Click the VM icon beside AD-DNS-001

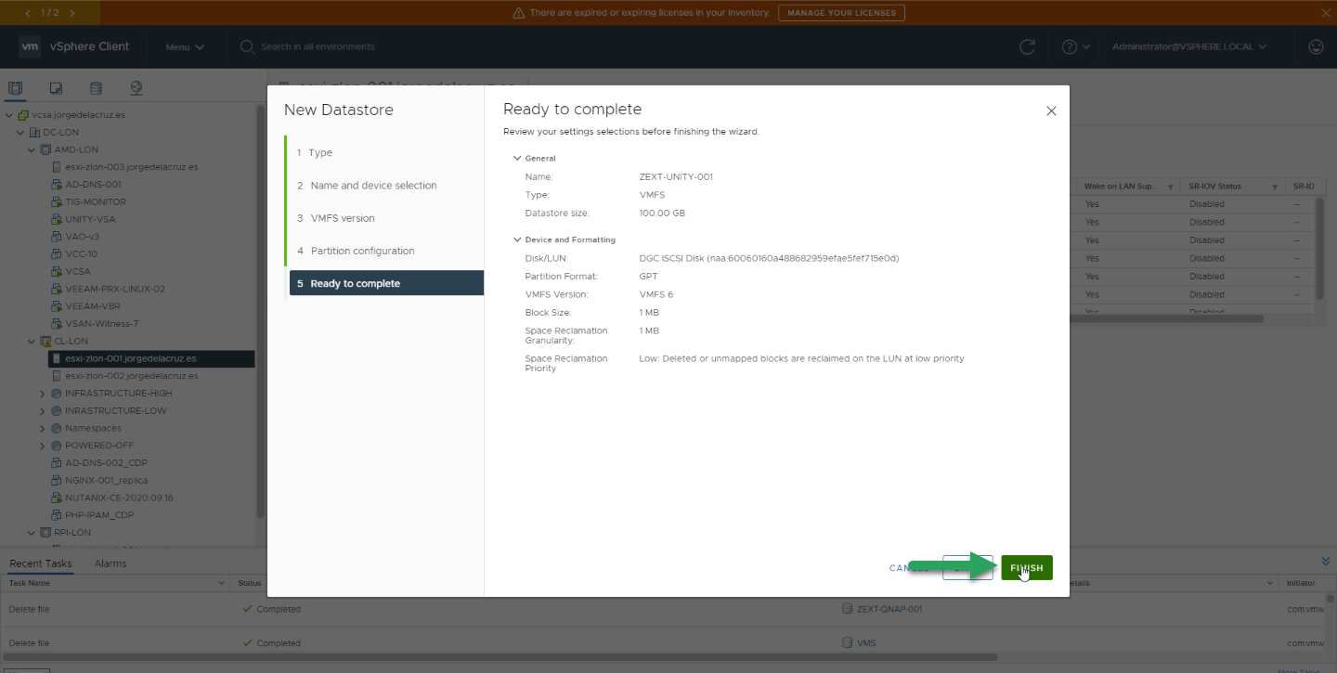point(57,185)
